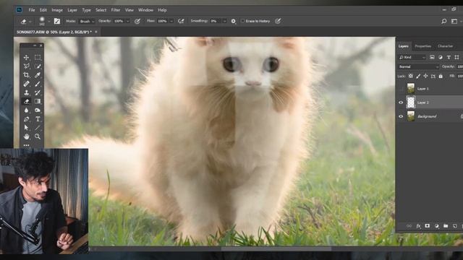The width and height of the screenshot is (463, 260).
Task: Select the Quick Selection tool
Action: [38, 66]
